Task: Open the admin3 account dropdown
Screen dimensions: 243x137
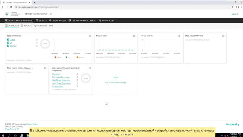Action: (x=235, y=14)
